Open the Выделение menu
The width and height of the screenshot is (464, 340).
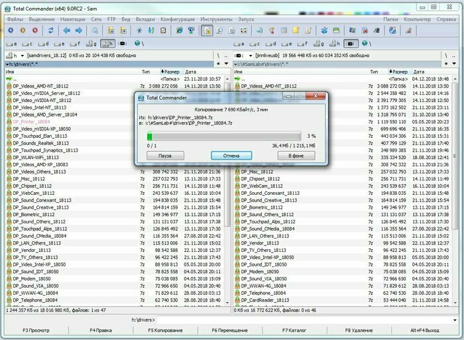click(x=42, y=19)
